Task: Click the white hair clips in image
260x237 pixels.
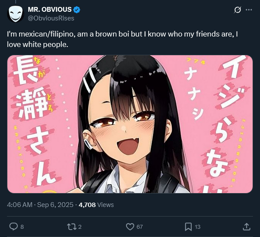Action: [x=89, y=80]
